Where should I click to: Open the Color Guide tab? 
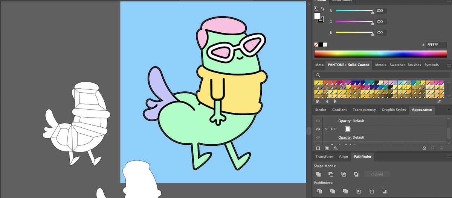(x=342, y=0)
